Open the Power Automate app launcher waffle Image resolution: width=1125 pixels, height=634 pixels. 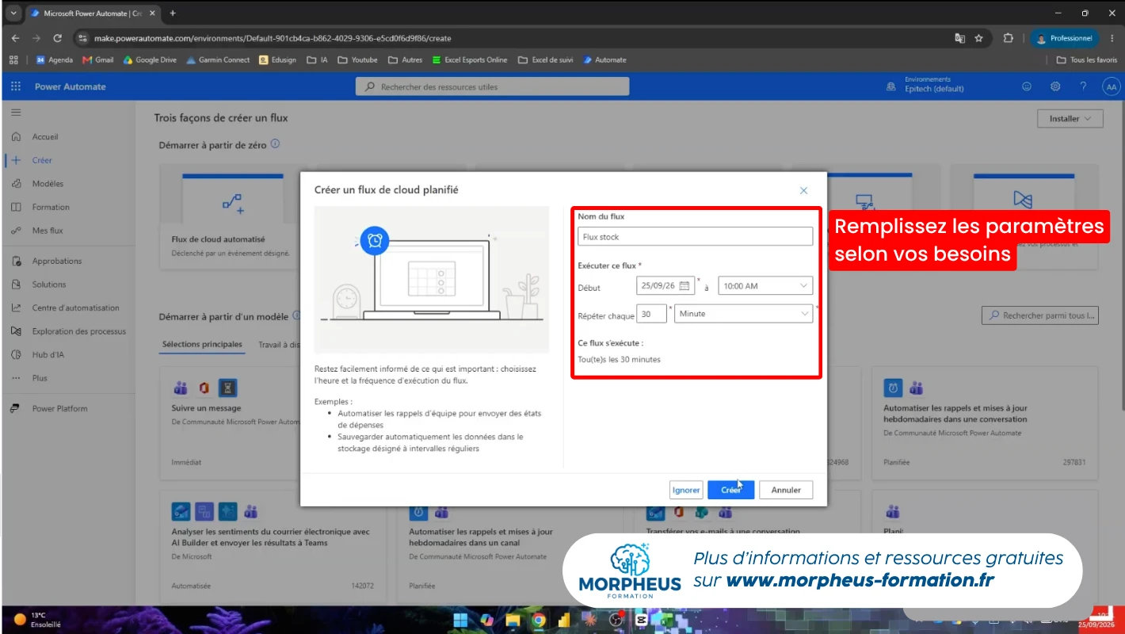coord(16,86)
